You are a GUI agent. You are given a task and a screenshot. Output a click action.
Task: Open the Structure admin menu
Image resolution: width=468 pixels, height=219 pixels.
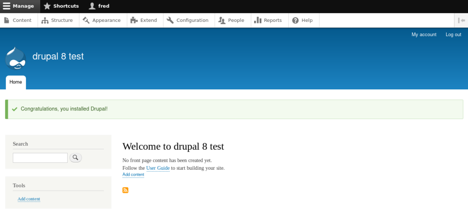(58, 20)
